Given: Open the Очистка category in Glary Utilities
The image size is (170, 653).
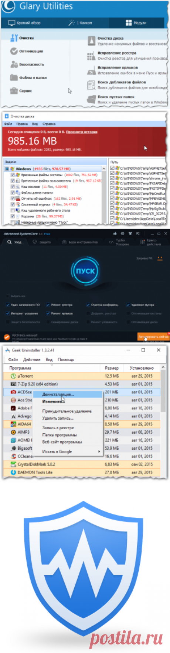Looking at the screenshot, I should (x=22, y=38).
